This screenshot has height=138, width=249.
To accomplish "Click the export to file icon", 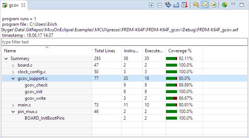I will pos(176,5).
